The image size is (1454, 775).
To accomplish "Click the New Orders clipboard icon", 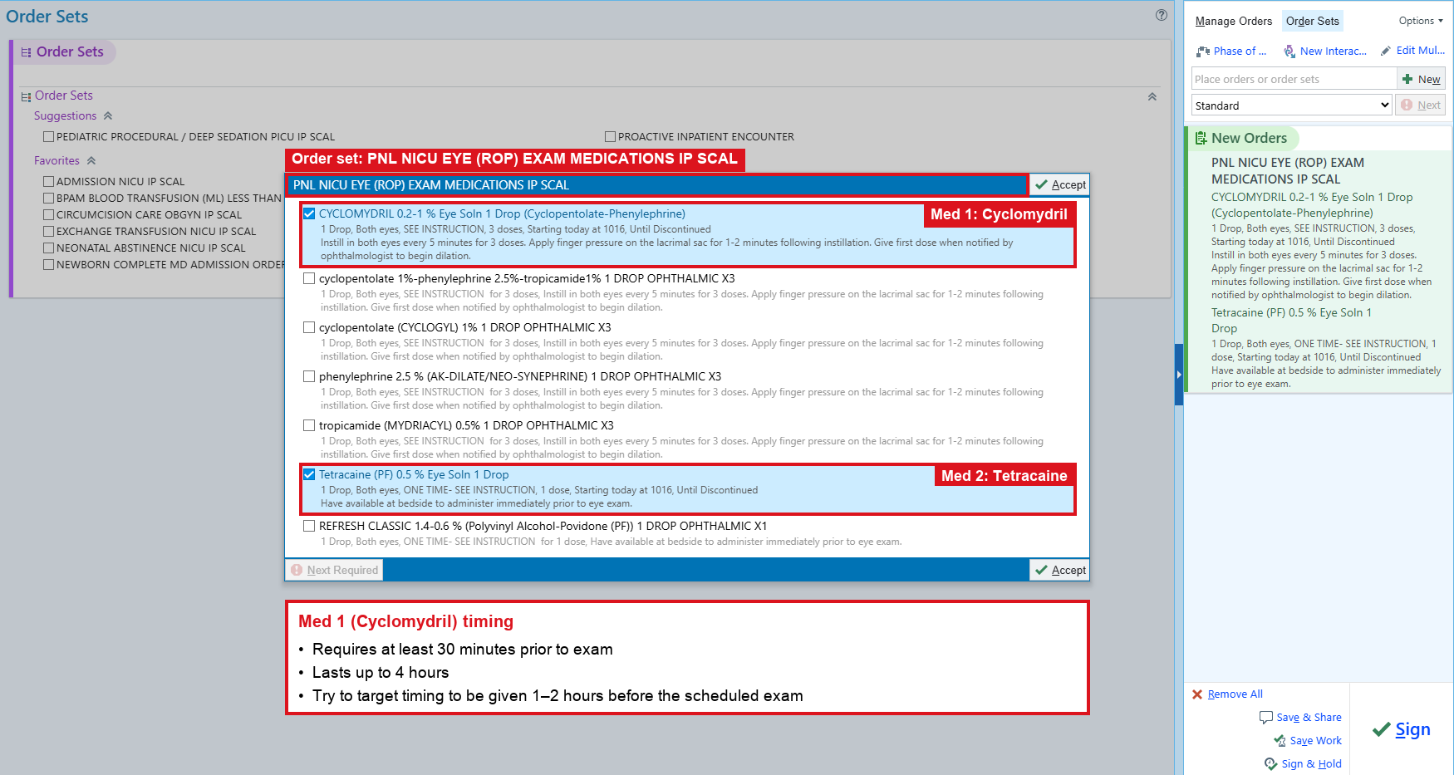I will 1201,138.
